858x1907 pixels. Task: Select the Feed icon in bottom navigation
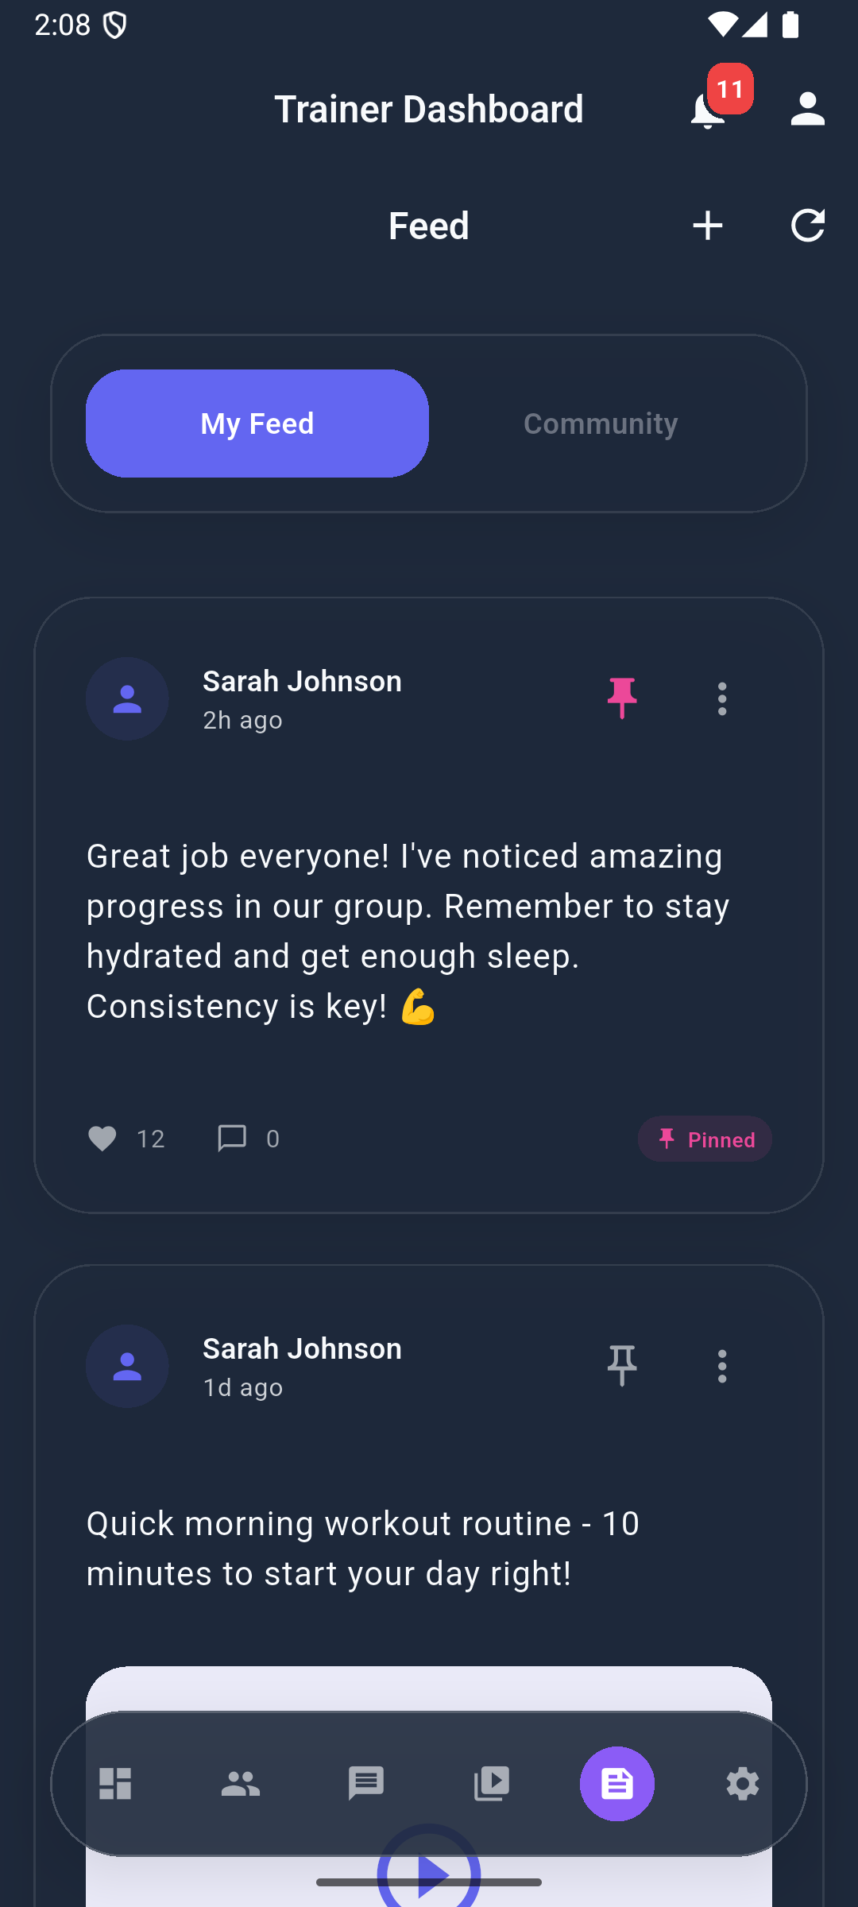617,1784
